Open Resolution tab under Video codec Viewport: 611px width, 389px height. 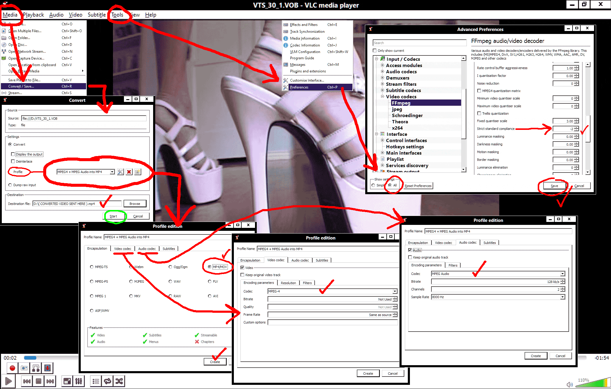coord(288,283)
